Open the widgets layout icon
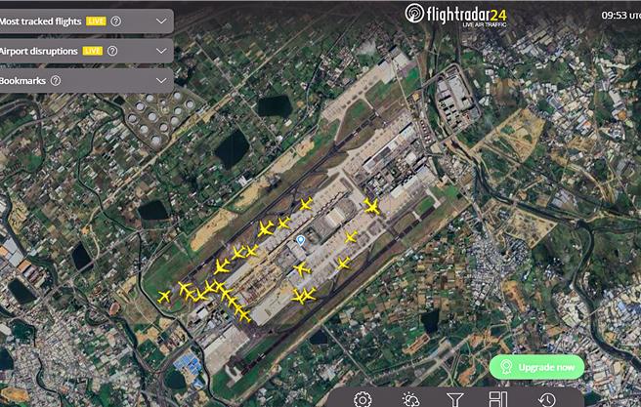This screenshot has width=641, height=407. [498, 399]
